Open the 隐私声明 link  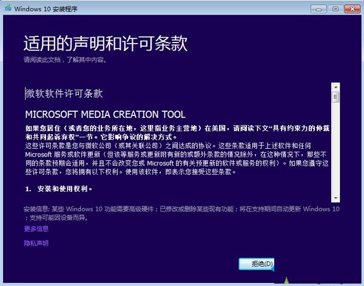(36, 243)
